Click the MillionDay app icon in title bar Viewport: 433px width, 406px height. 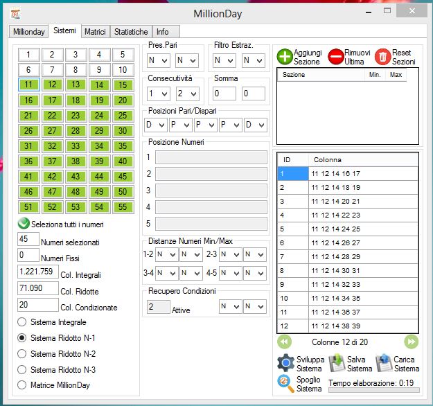tap(15, 14)
